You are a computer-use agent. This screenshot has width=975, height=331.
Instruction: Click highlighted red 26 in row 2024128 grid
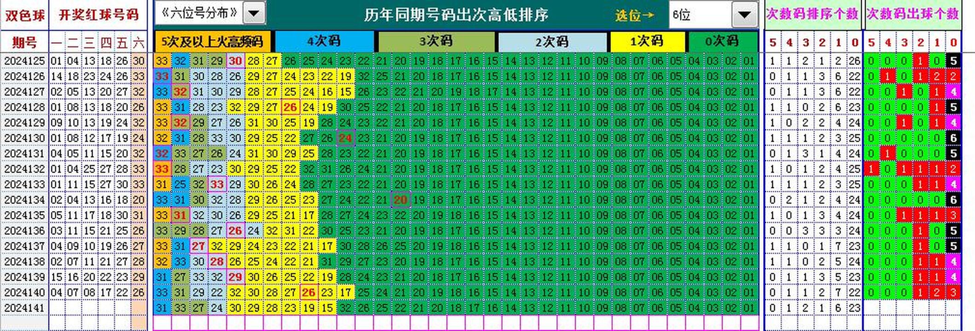(290, 107)
